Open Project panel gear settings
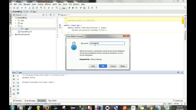 click(x=51, y=15)
